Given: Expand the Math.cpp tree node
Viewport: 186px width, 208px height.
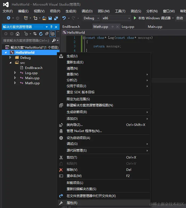Looking at the screenshot, I should (x=15, y=83).
